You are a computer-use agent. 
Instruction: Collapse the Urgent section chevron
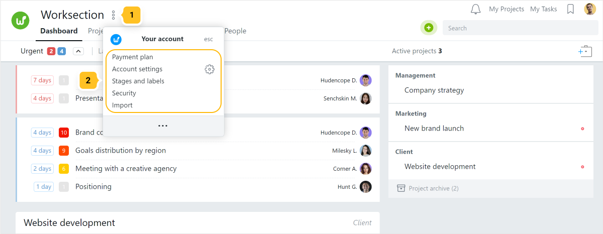click(x=78, y=51)
